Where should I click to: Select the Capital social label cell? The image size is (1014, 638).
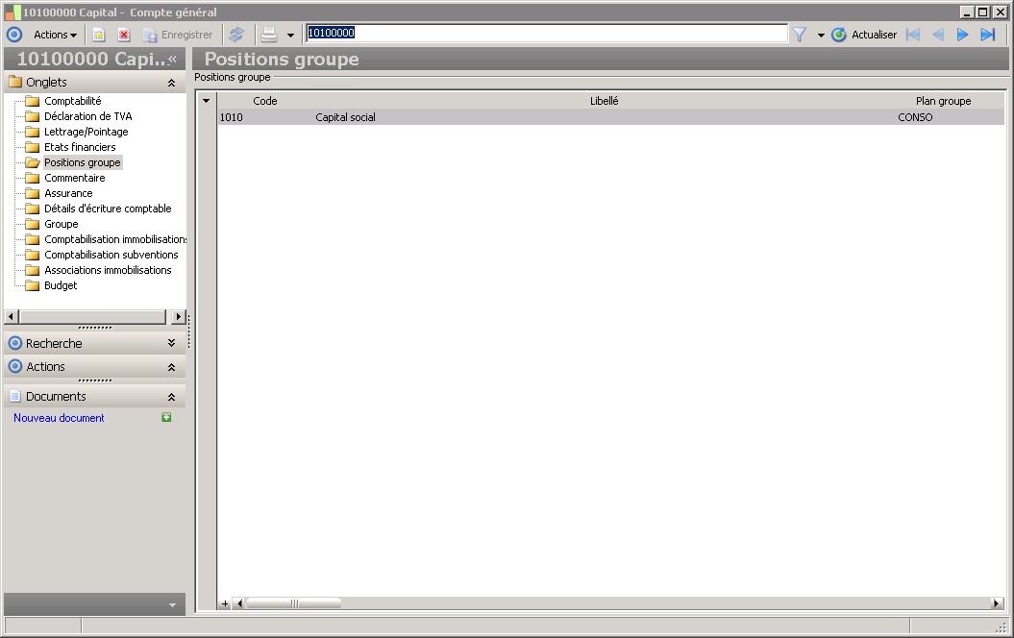tap(604, 117)
